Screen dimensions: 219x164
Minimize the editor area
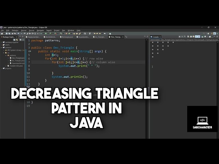tap(145, 37)
